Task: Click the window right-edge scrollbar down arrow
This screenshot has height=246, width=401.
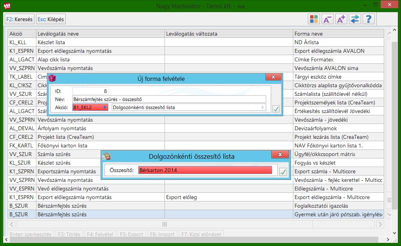Action: tap(394, 233)
